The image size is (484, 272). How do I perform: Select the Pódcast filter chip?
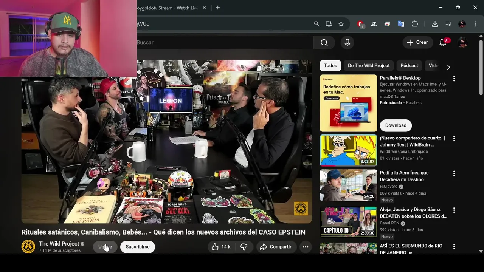409,66
